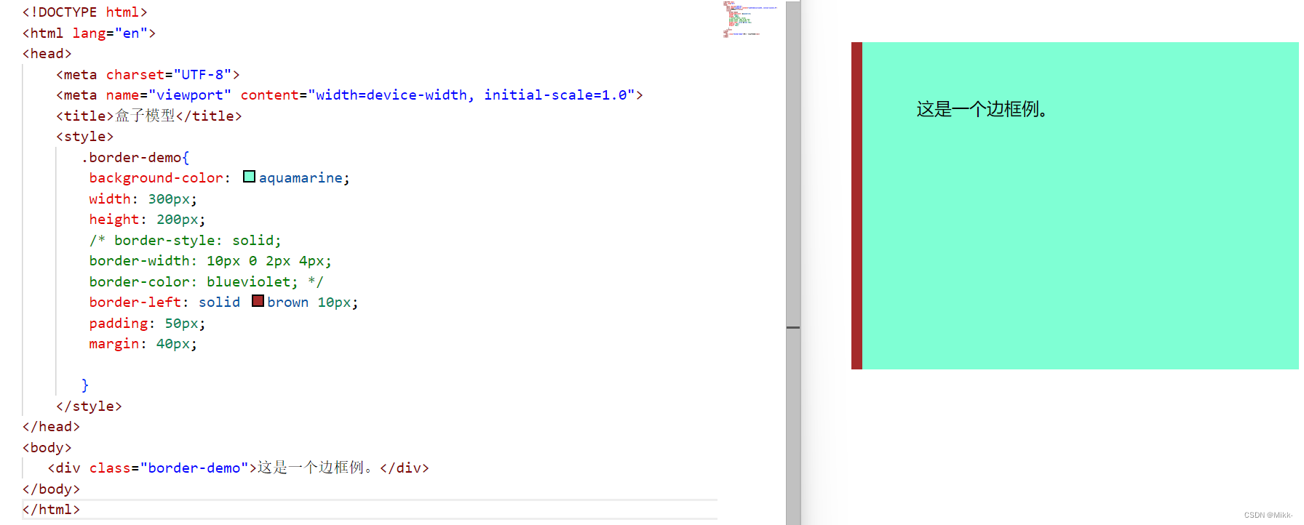
Task: Click the opening <style> tag
Action: click(84, 137)
